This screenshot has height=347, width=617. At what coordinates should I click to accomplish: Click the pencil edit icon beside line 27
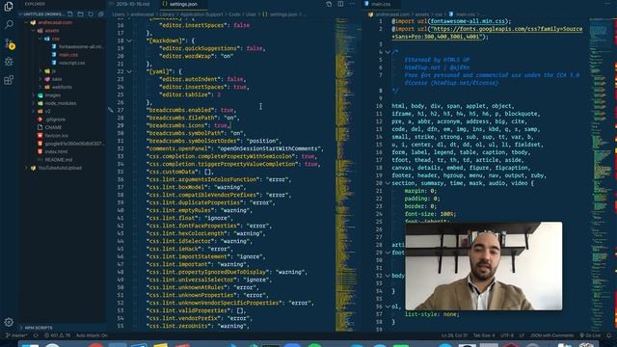111,110
